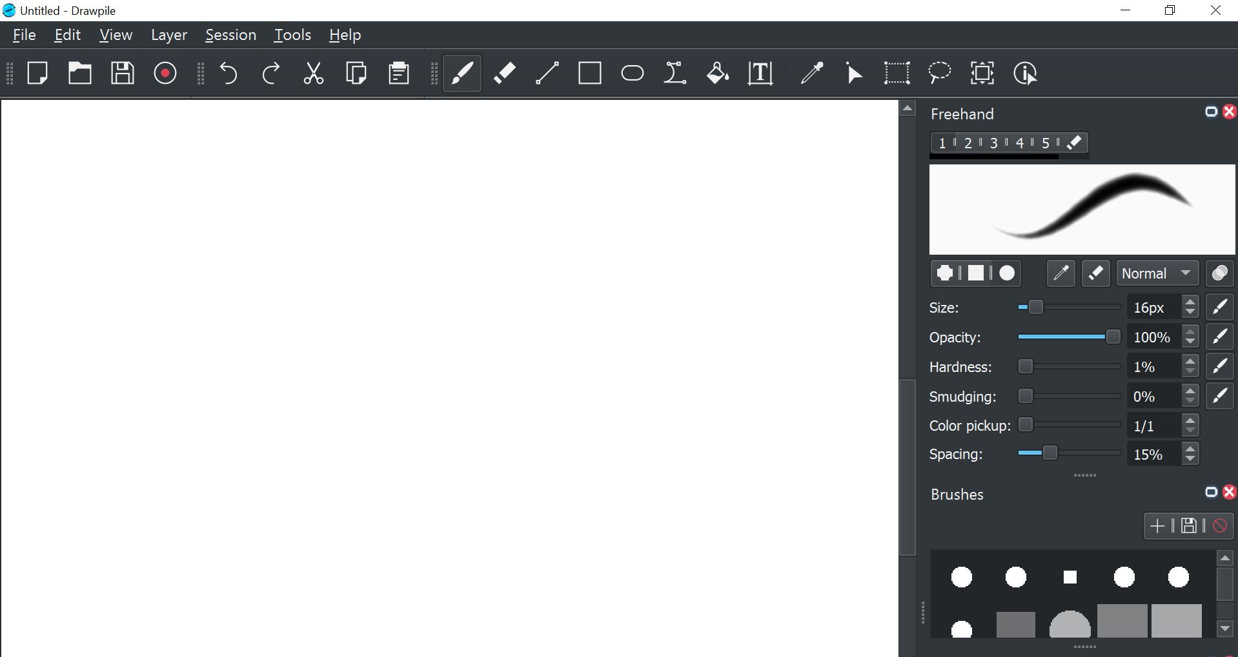The width and height of the screenshot is (1238, 657).
Task: Click the Opacity slider handle
Action: [x=1113, y=337]
